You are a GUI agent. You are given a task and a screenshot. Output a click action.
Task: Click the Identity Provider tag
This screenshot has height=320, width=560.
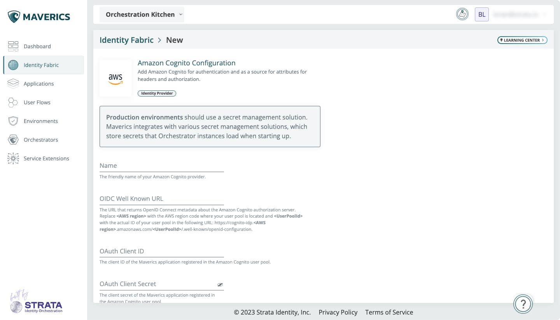[x=157, y=93]
